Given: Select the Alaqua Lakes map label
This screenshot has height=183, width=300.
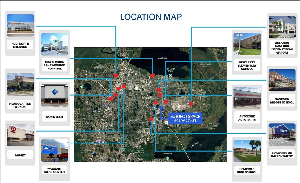Looking at the screenshot, I should pos(83,123).
